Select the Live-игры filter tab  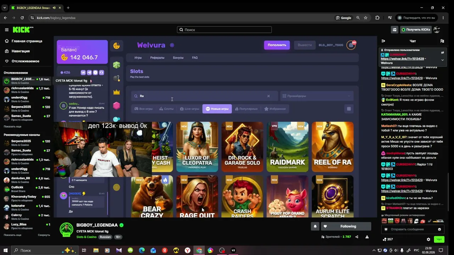tap(189, 109)
